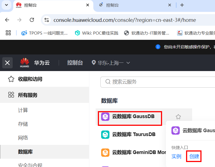Click 实例 quick entry link
Image resolution: width=215 pixels, height=167 pixels.
[x=176, y=156]
